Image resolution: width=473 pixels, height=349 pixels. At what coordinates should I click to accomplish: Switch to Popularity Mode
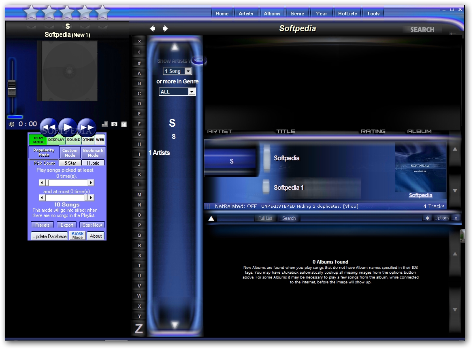pyautogui.click(x=44, y=153)
